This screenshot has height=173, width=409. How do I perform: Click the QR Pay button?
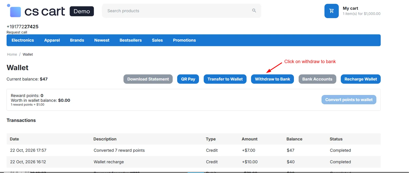[188, 79]
